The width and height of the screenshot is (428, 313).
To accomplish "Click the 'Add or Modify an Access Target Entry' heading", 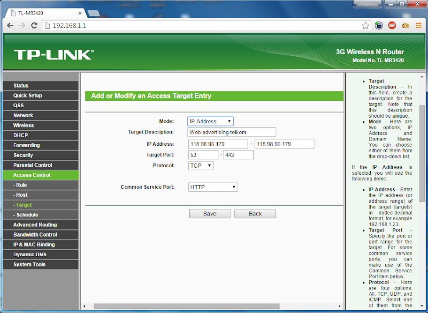I will (x=151, y=96).
